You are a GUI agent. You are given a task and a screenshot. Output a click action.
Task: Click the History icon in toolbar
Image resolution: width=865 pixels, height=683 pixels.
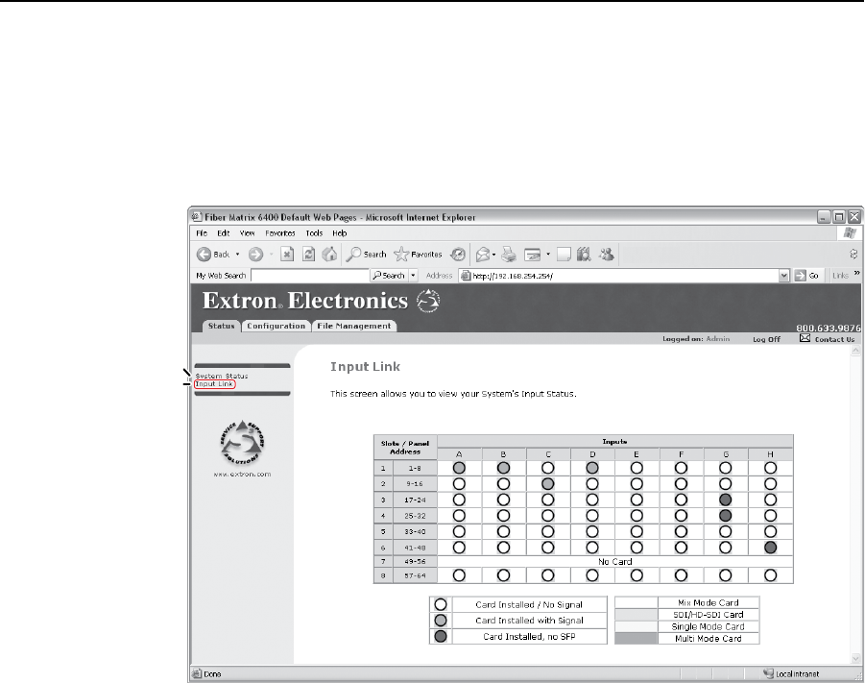click(458, 255)
